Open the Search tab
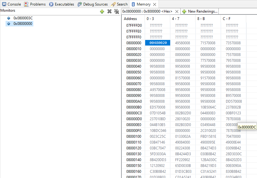257x178 pixels. 119,4
